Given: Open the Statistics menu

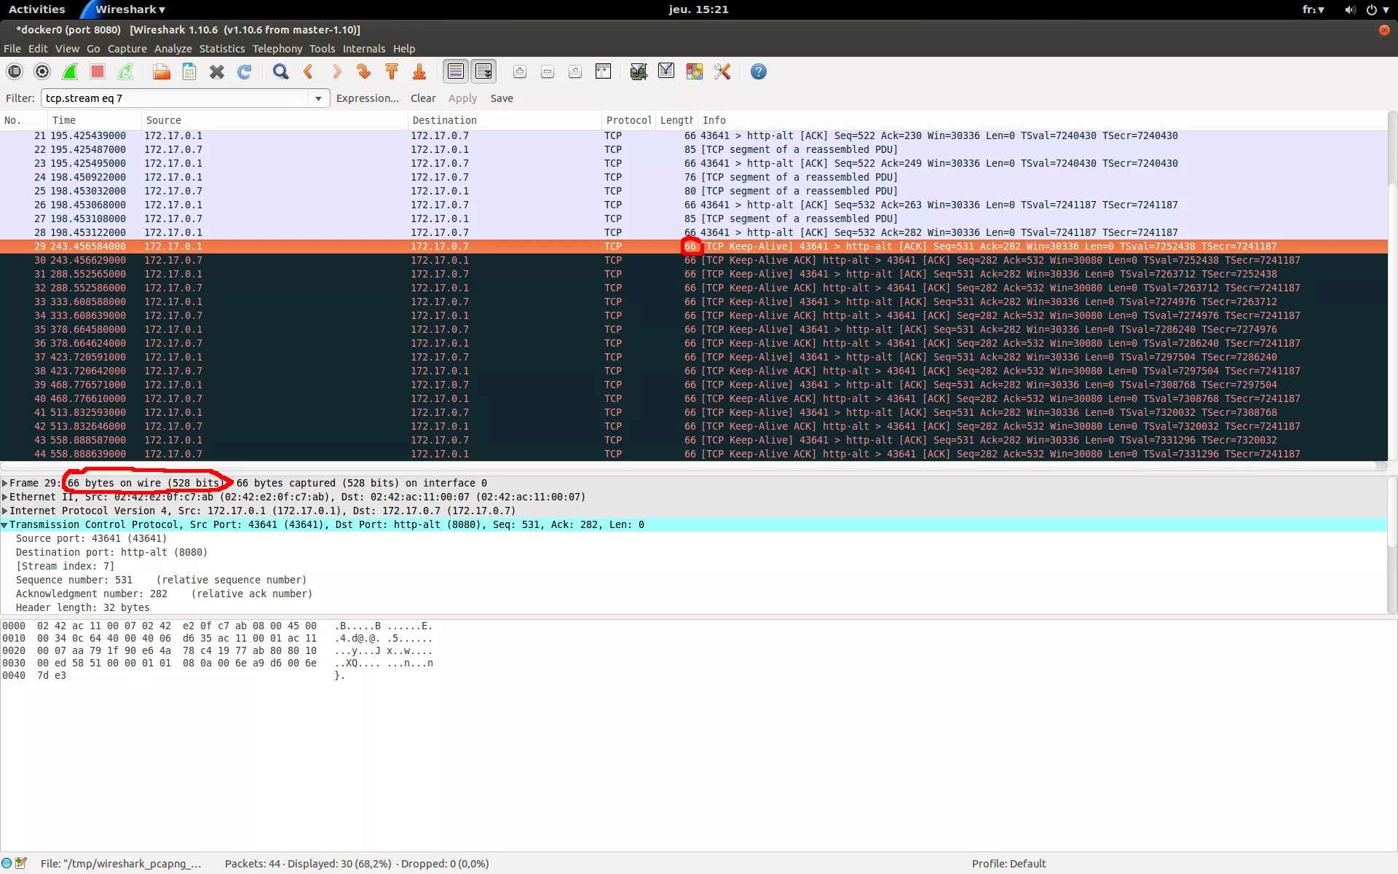Looking at the screenshot, I should (221, 49).
